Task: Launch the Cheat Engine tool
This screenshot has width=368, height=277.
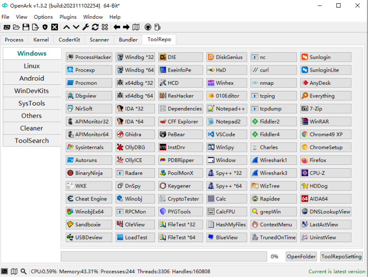Action: (89, 199)
